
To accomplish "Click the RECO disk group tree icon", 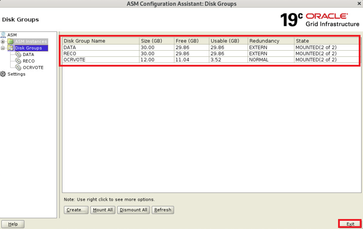I will 18,61.
